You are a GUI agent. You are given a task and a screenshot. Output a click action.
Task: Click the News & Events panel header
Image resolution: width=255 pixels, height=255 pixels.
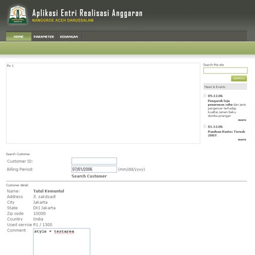tap(225, 87)
